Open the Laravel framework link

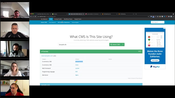coord(77,68)
